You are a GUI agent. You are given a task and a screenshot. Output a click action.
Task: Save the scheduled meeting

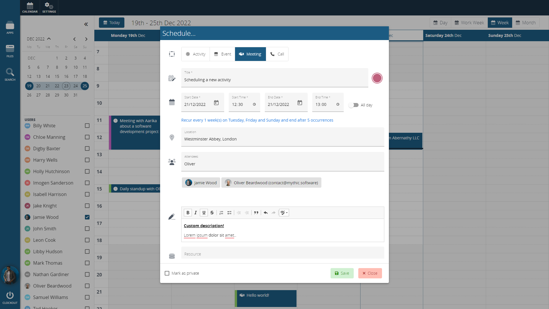(342, 273)
